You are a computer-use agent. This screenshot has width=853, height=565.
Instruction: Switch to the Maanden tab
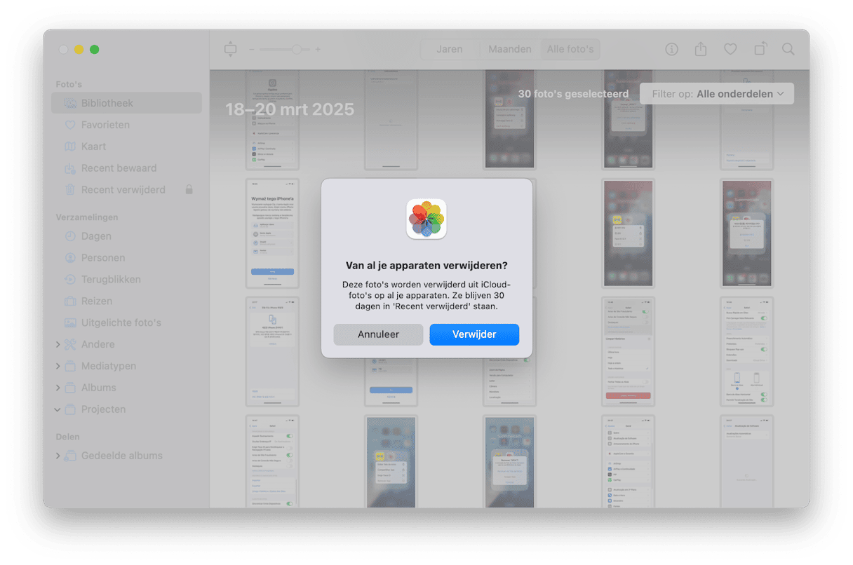510,49
